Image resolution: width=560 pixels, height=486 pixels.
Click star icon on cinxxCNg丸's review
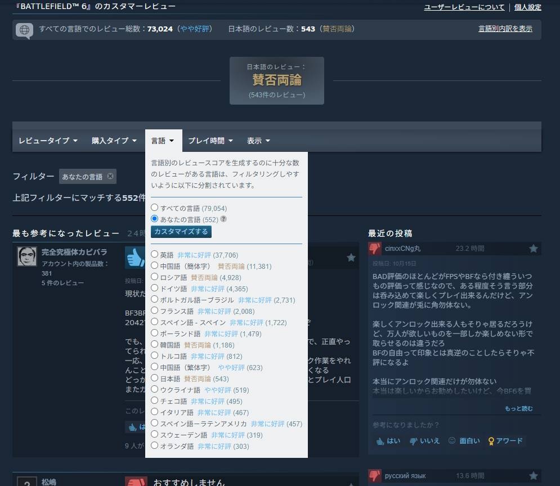[533, 249]
